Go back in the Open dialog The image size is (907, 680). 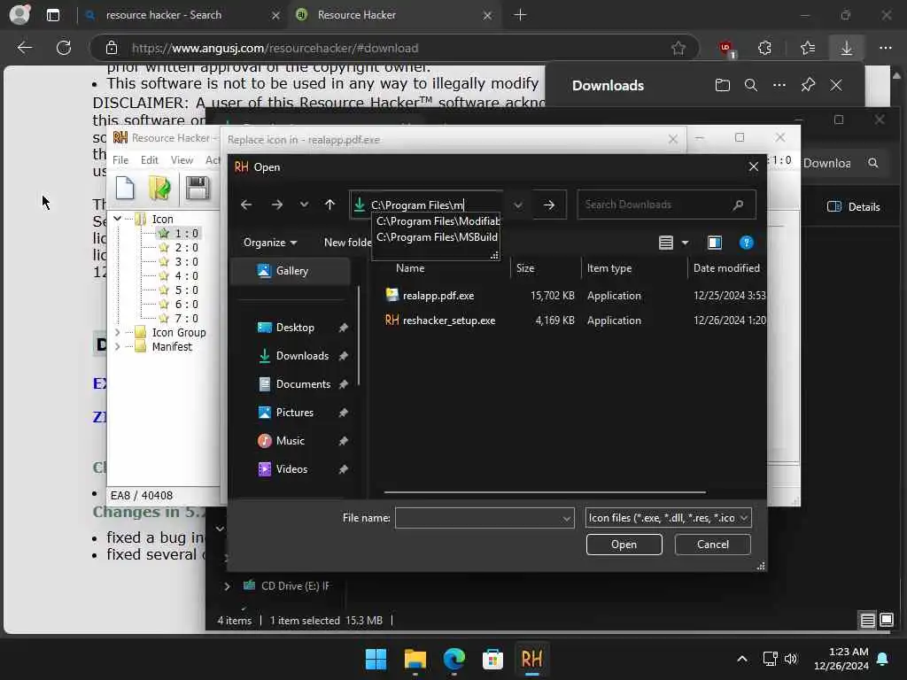click(246, 205)
